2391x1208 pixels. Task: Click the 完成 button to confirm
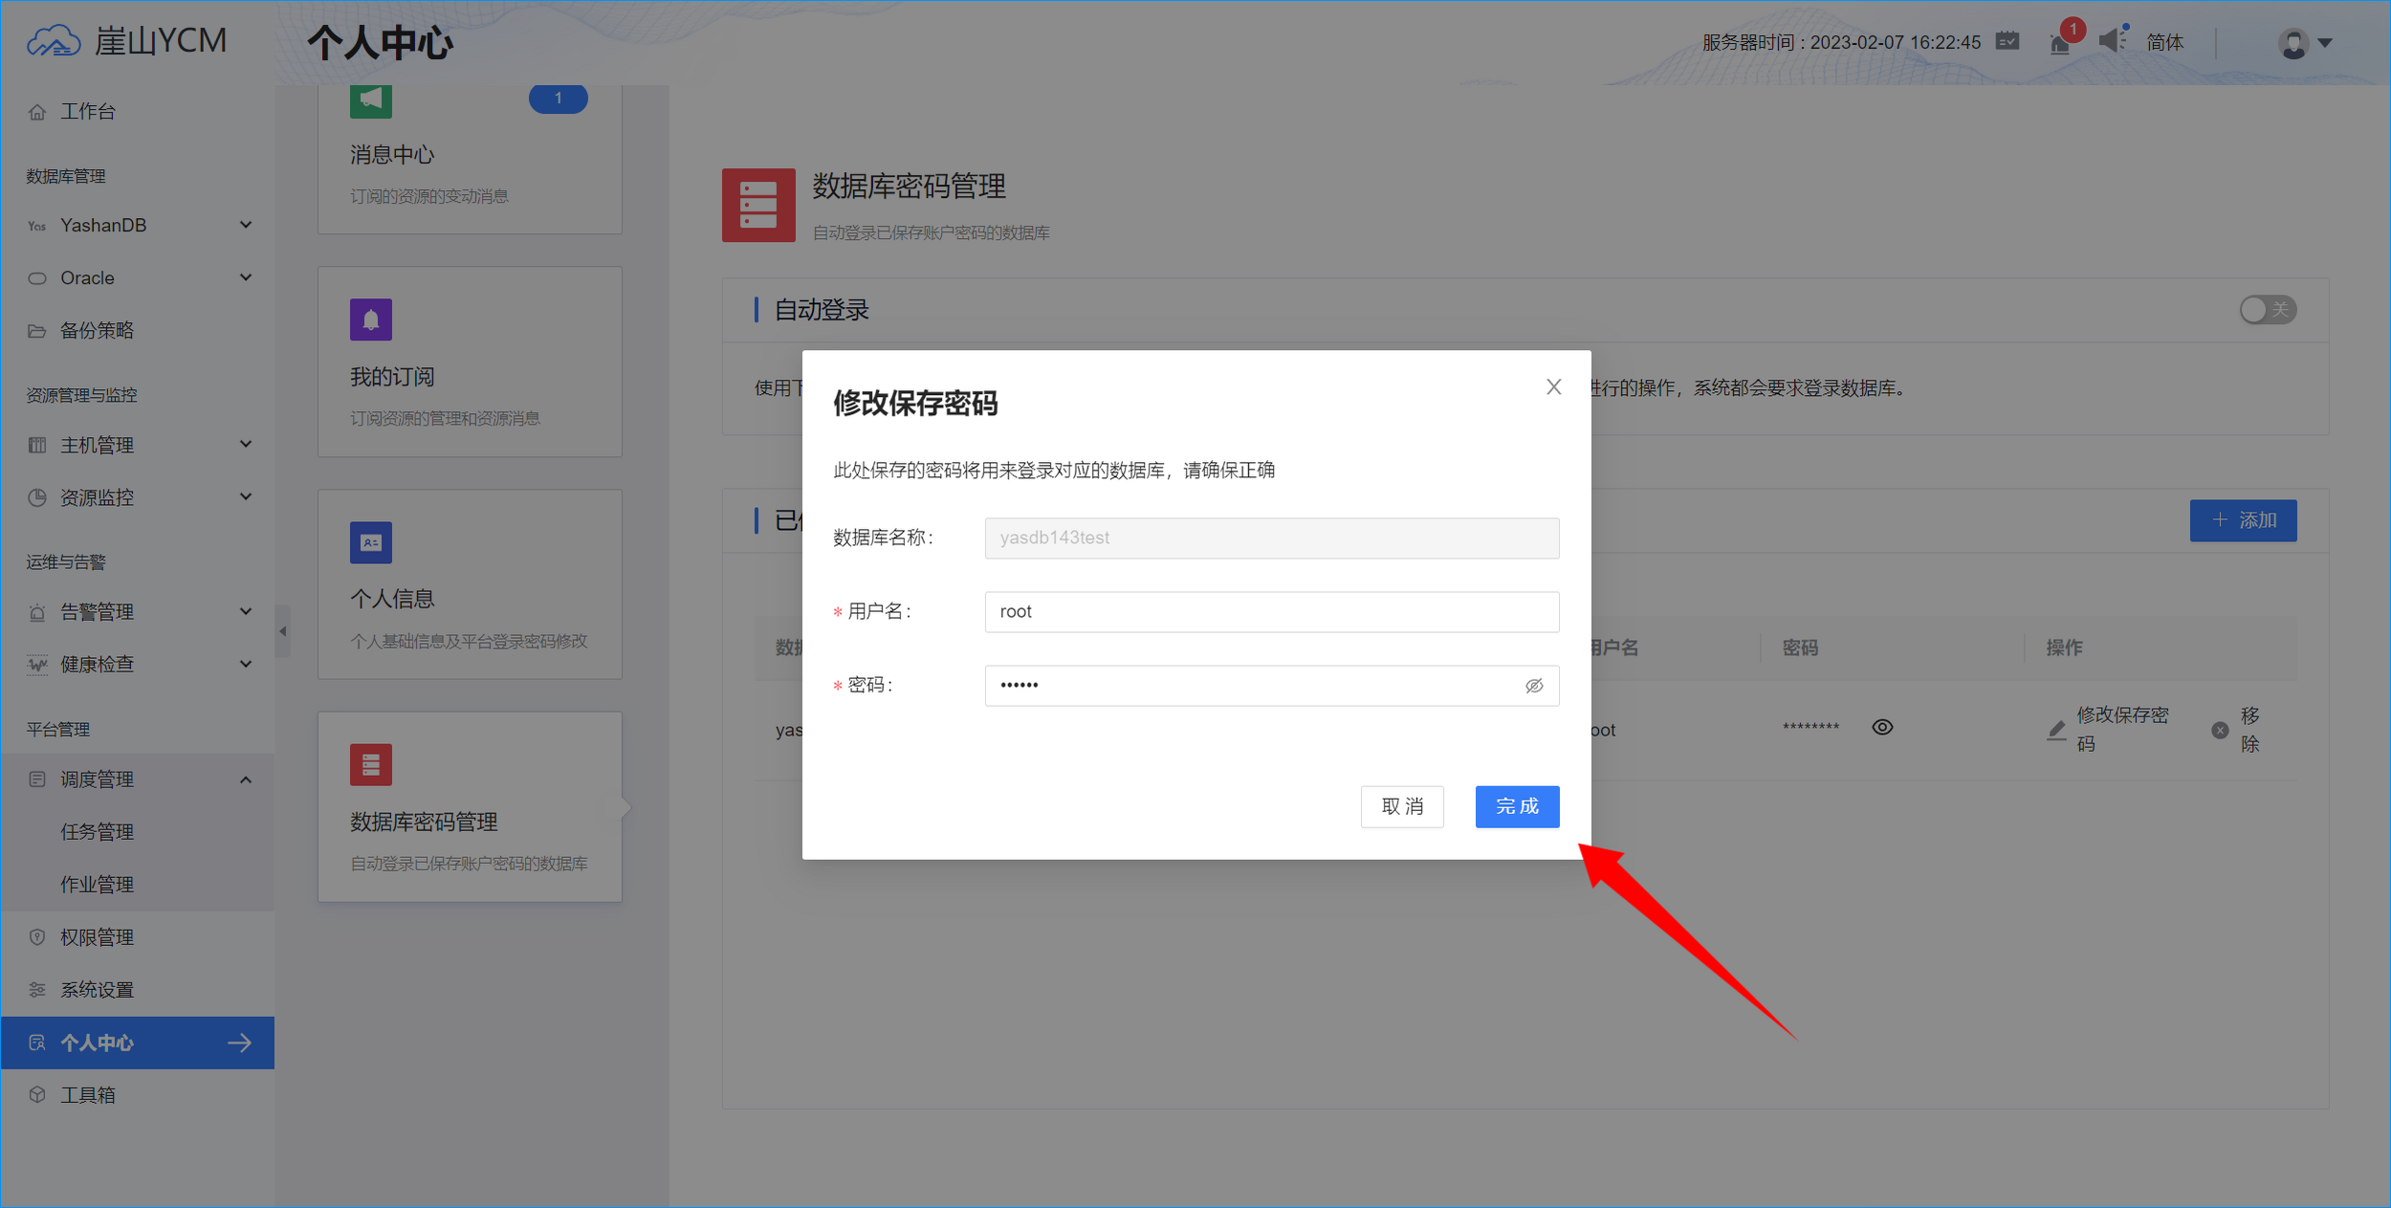click(x=1517, y=806)
